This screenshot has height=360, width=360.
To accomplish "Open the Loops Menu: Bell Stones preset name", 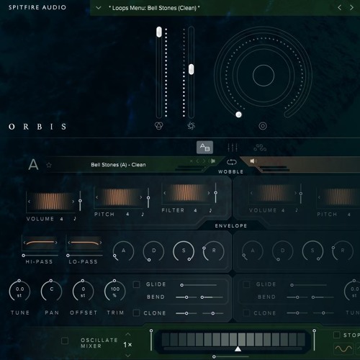I will pos(154,8).
